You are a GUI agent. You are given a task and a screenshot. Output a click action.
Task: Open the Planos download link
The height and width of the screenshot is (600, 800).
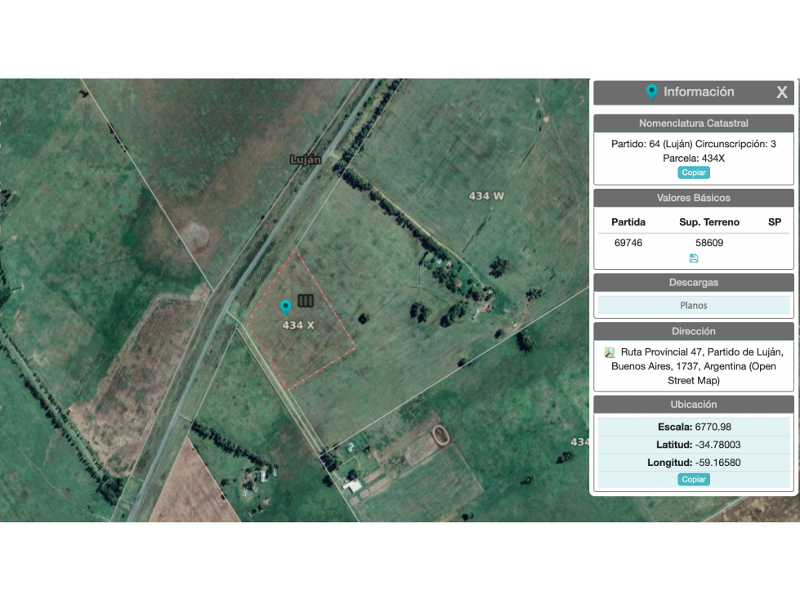[694, 305]
